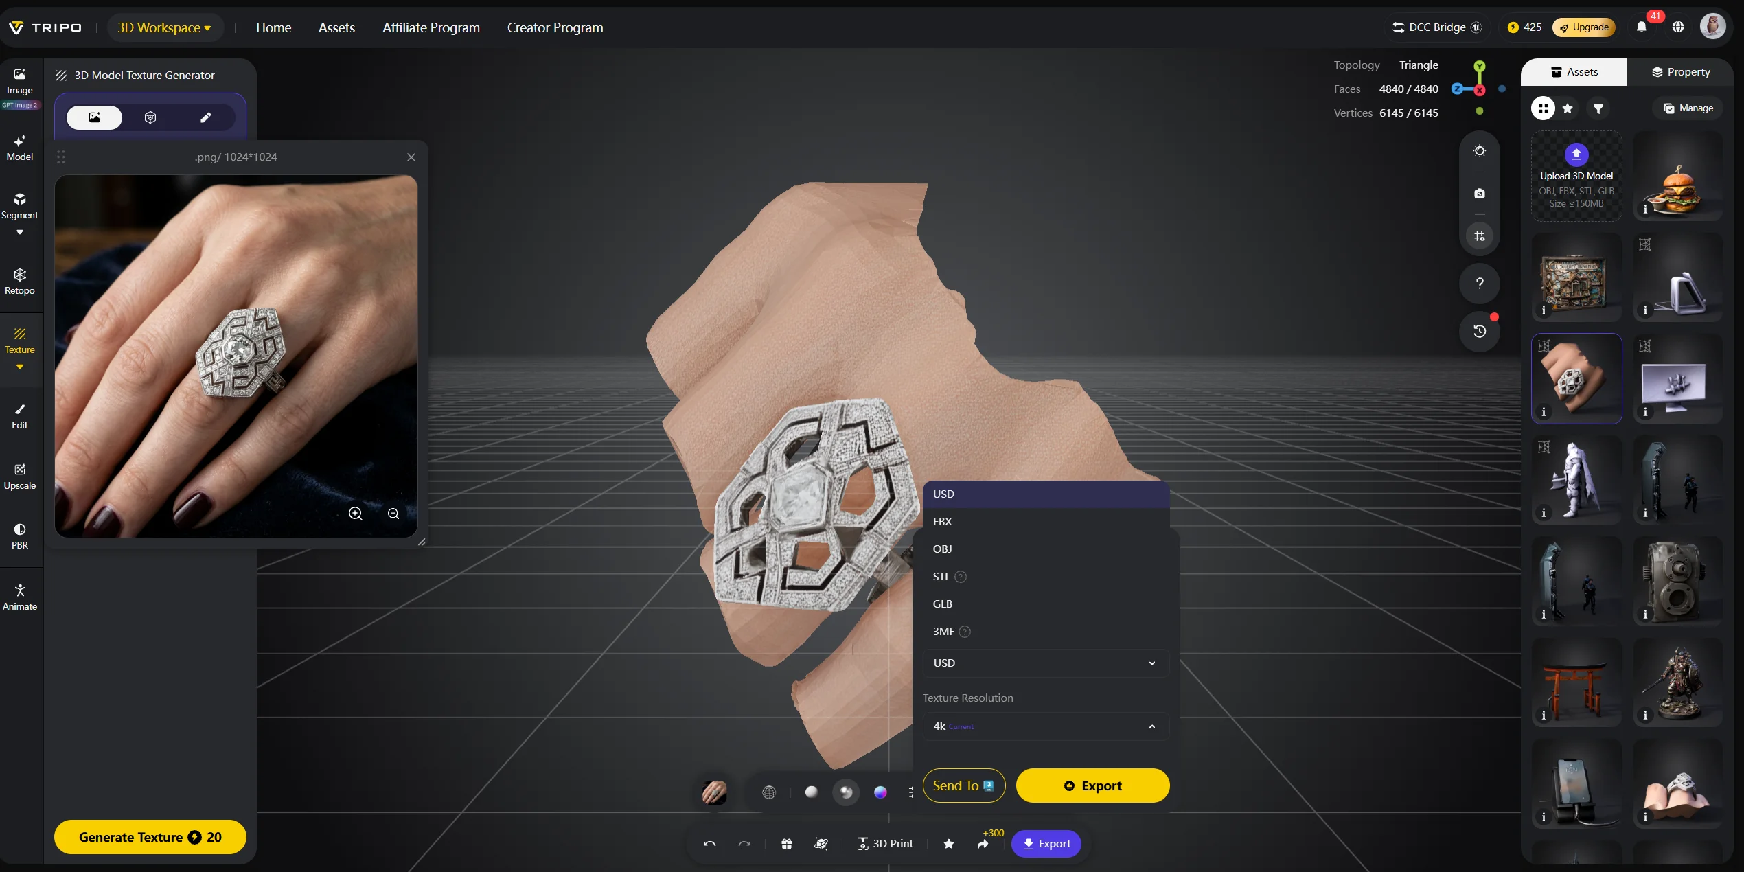The image size is (1744, 872).
Task: Click the assets filter funnel icon
Action: 1598,108
